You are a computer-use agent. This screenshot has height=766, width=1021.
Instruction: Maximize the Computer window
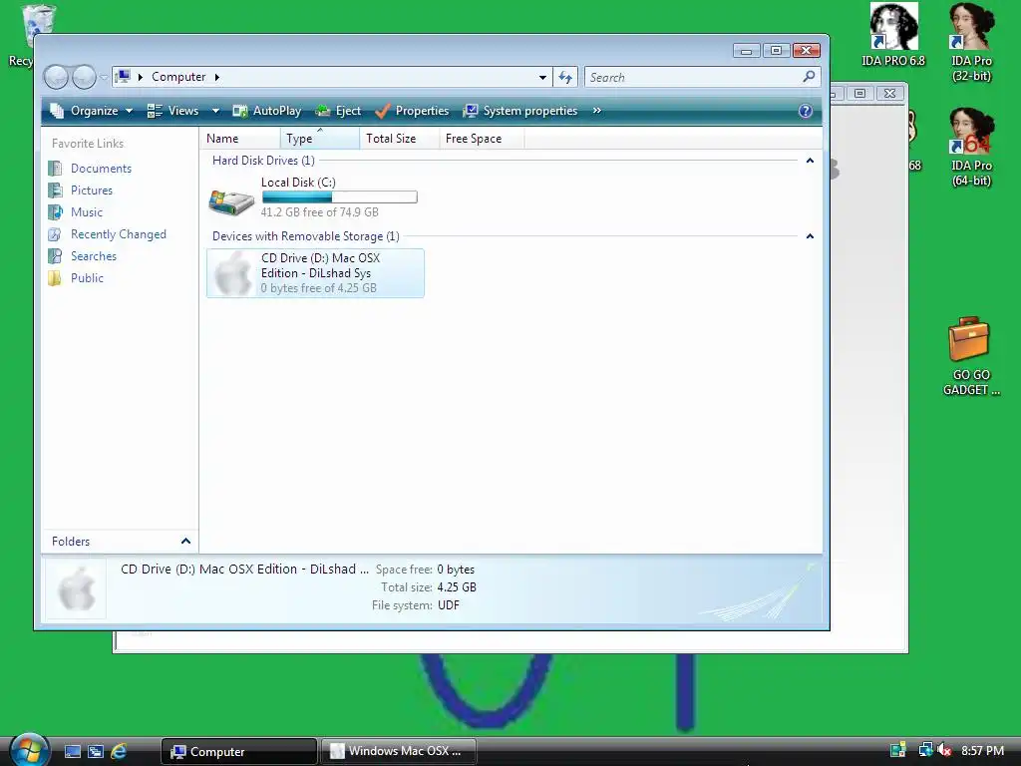pos(776,50)
